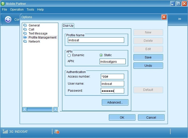Image resolution: width=188 pixels, height=138 pixels.
Task: Click the General folder icon
Action: (x=25, y=25)
